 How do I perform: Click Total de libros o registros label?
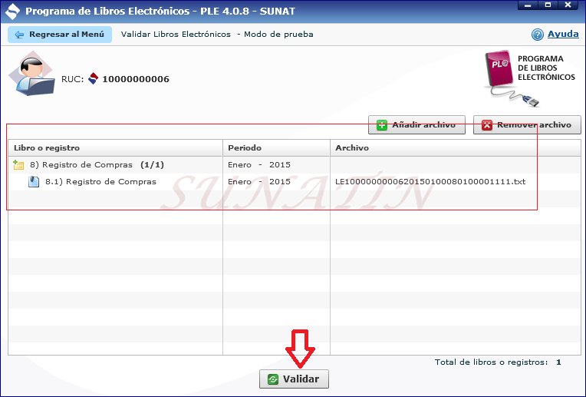[491, 362]
